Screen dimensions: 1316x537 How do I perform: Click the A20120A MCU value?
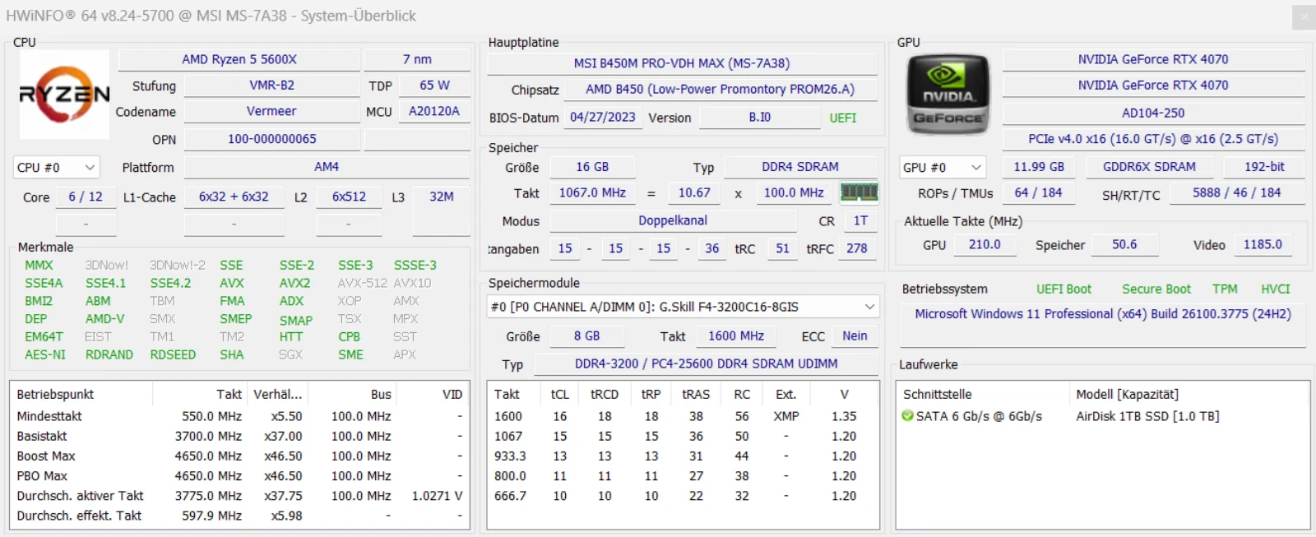tap(434, 111)
